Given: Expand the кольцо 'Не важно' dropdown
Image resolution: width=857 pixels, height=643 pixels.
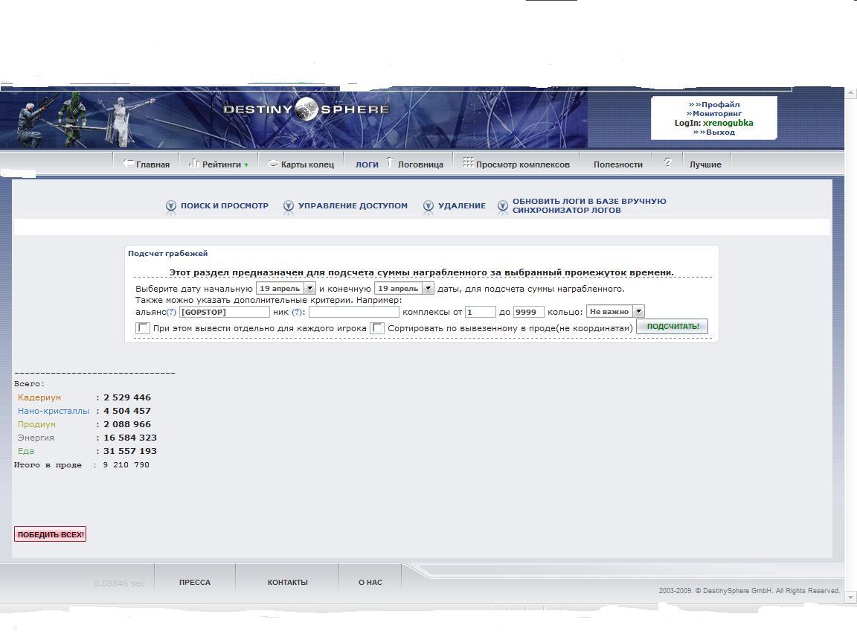Looking at the screenshot, I should pos(638,312).
